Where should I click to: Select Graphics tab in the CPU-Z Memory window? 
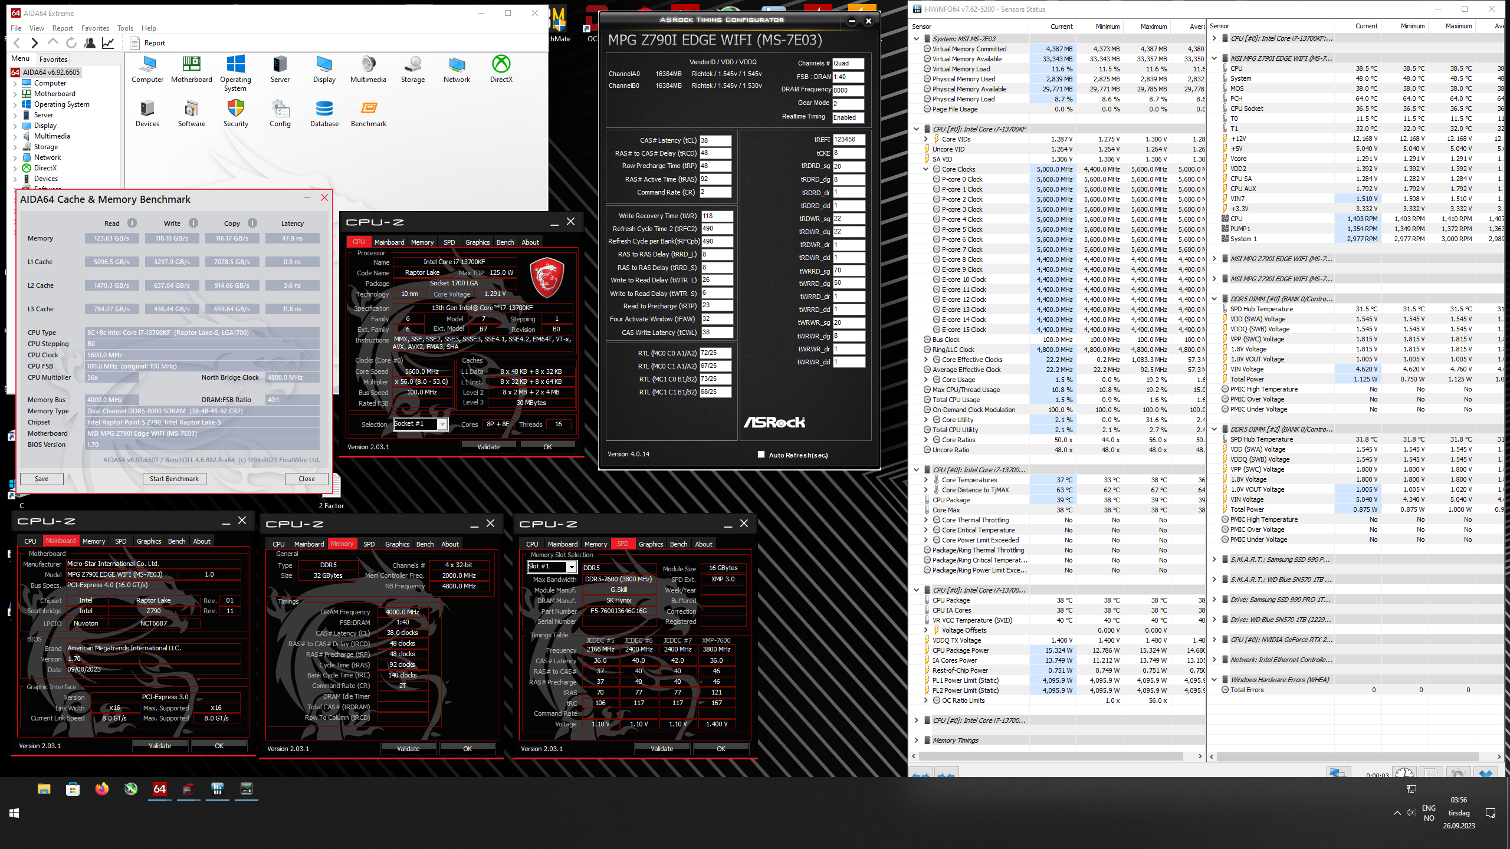pyautogui.click(x=397, y=544)
